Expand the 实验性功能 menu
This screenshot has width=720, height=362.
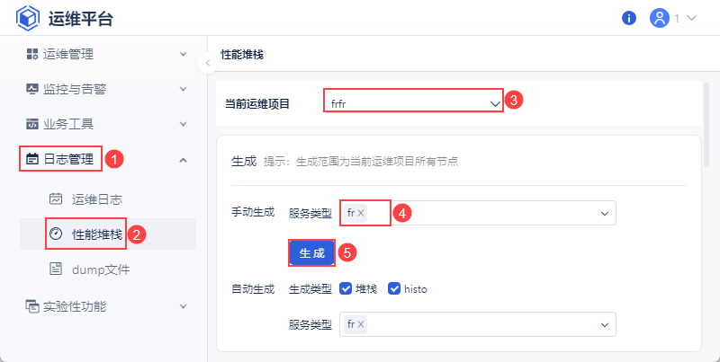pos(183,306)
